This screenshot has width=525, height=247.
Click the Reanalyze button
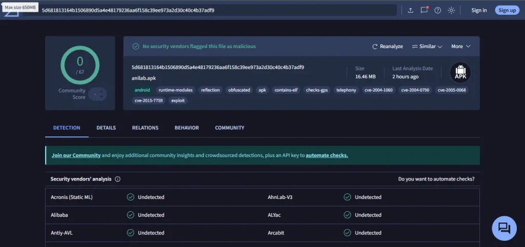(x=388, y=47)
